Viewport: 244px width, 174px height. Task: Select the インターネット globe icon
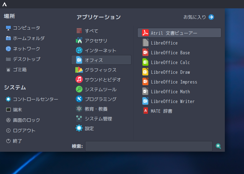pos(79,50)
